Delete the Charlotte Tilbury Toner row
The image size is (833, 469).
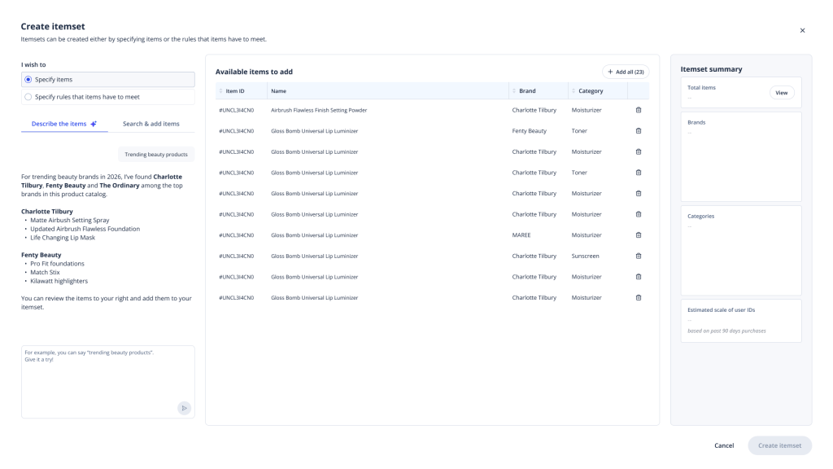tap(638, 173)
